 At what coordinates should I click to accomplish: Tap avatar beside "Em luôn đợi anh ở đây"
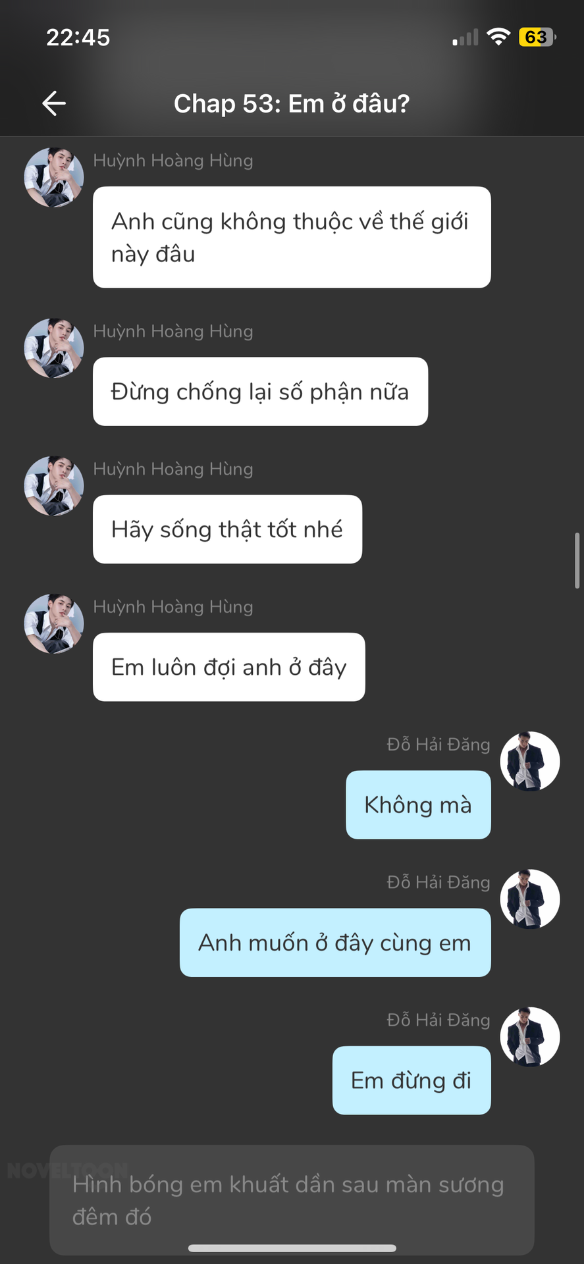pos(54,623)
